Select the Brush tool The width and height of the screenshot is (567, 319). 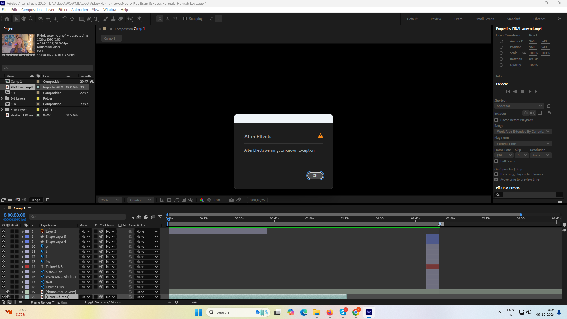point(106,19)
